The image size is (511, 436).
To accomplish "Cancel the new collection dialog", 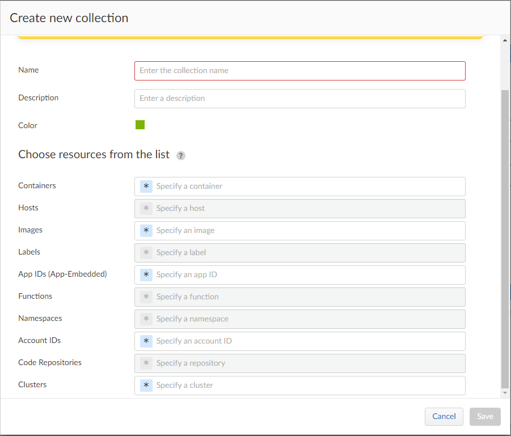I will tap(444, 416).
